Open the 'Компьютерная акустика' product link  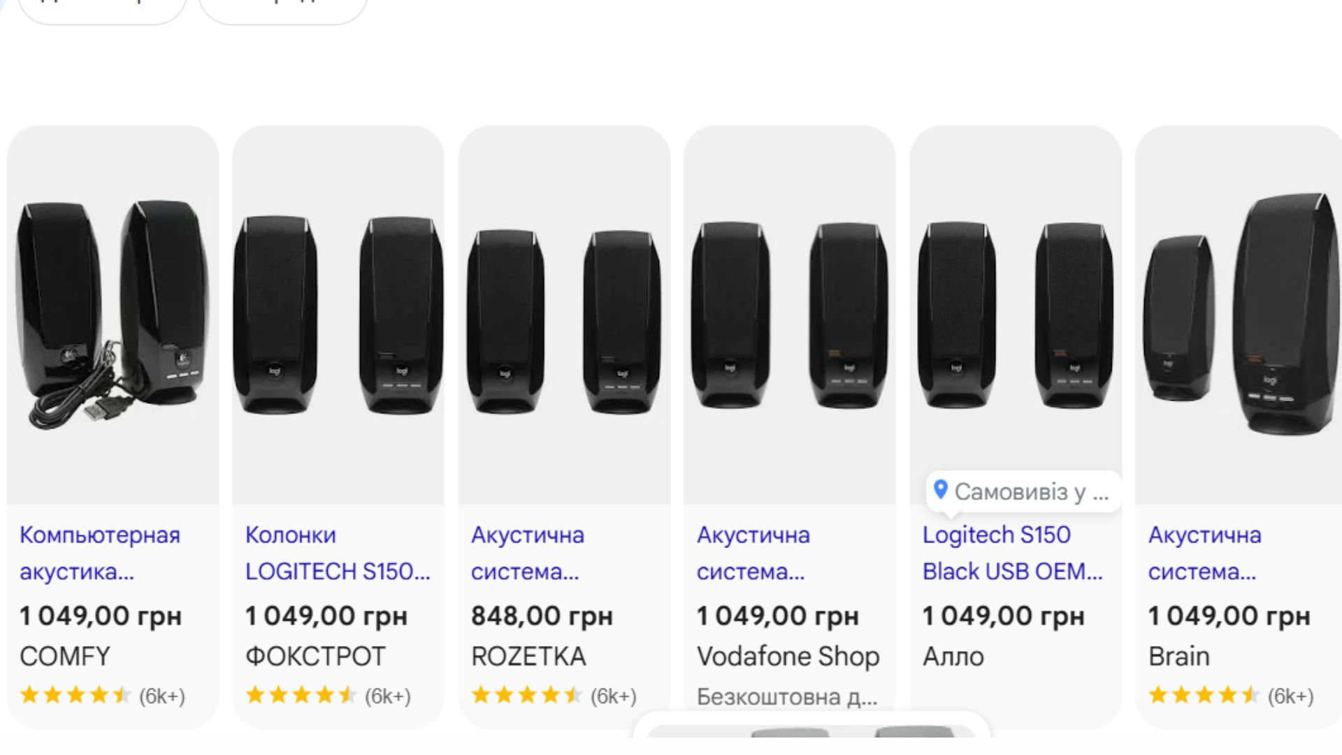[100, 553]
